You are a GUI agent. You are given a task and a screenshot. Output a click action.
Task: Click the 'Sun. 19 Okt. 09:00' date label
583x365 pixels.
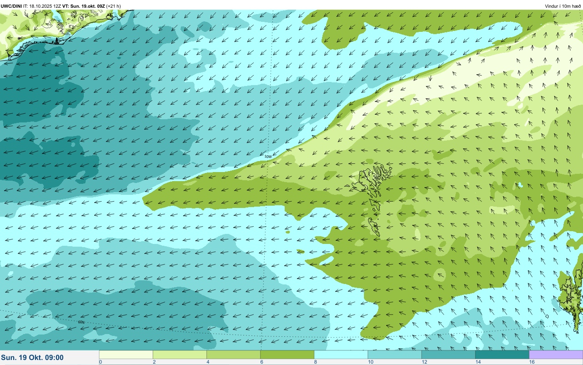(32, 358)
